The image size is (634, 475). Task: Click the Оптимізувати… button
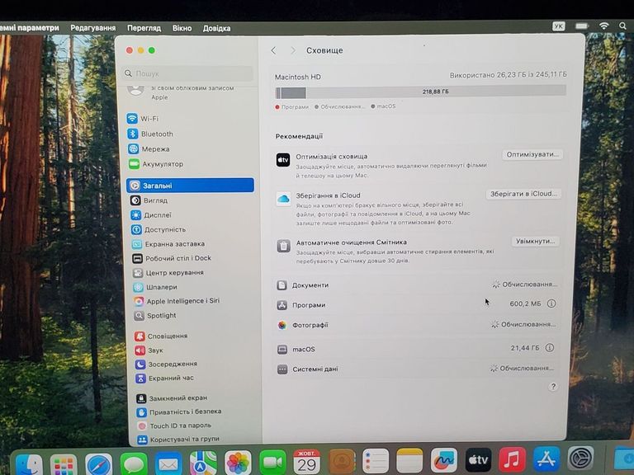coord(532,155)
